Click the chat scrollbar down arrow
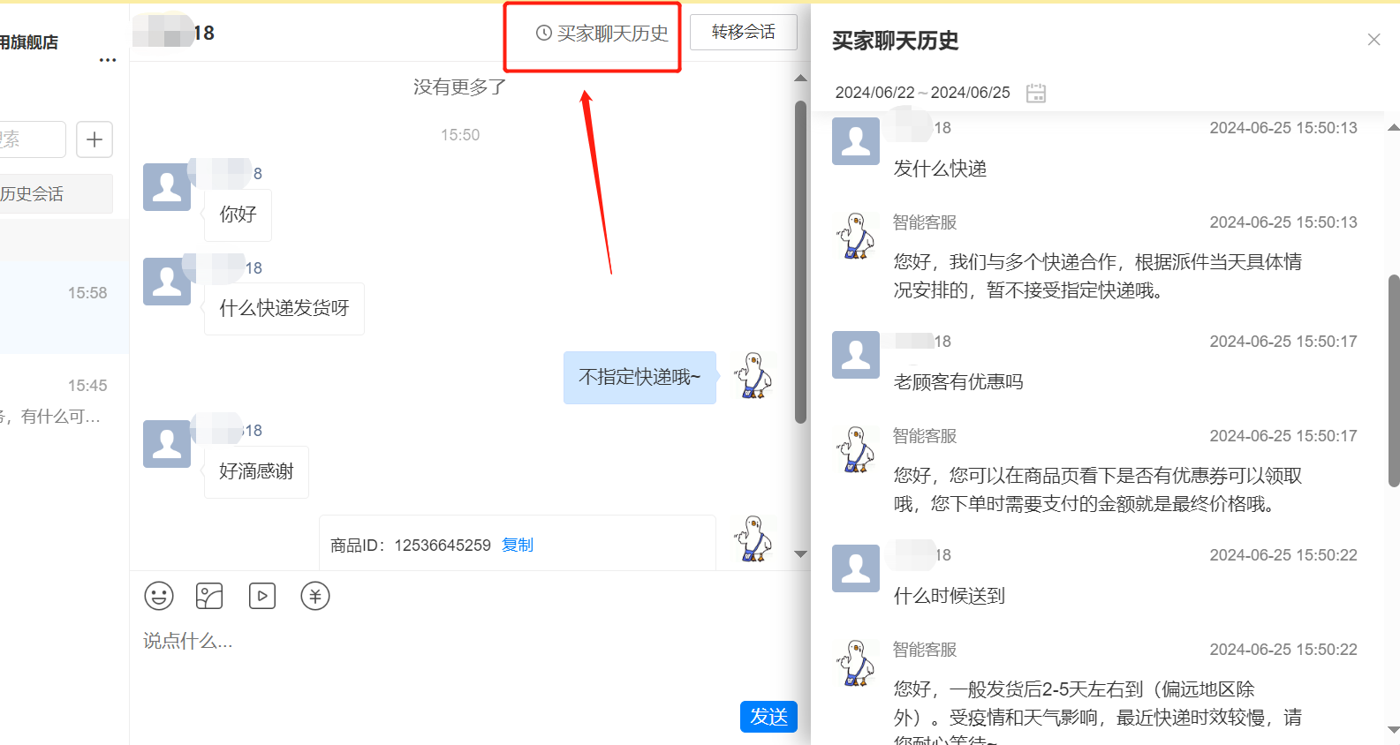 click(x=801, y=554)
